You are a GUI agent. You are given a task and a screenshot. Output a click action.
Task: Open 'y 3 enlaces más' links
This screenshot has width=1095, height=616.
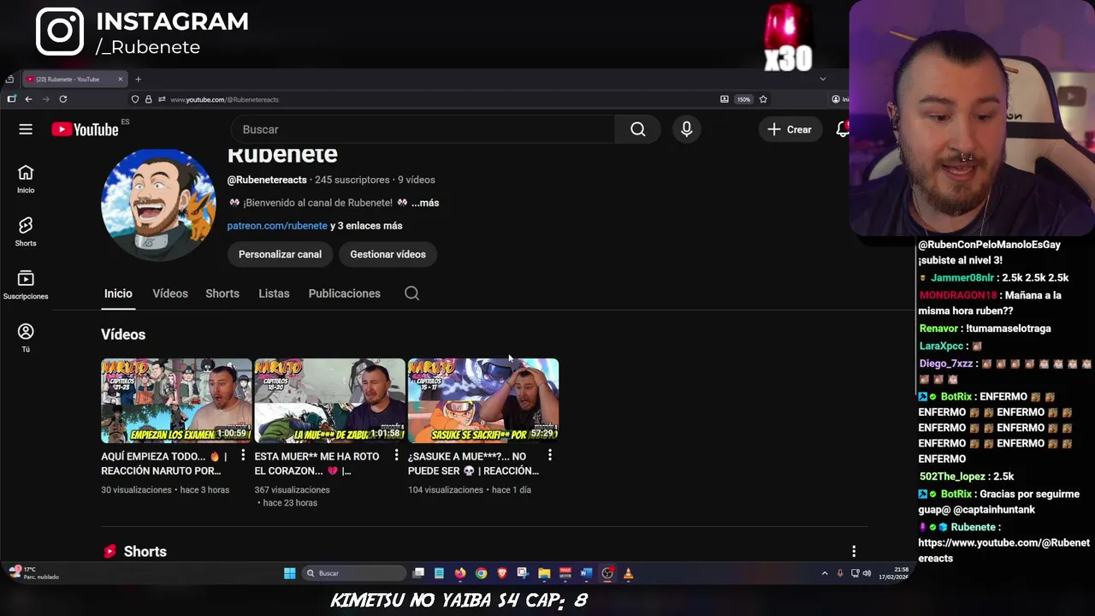pyautogui.click(x=366, y=226)
